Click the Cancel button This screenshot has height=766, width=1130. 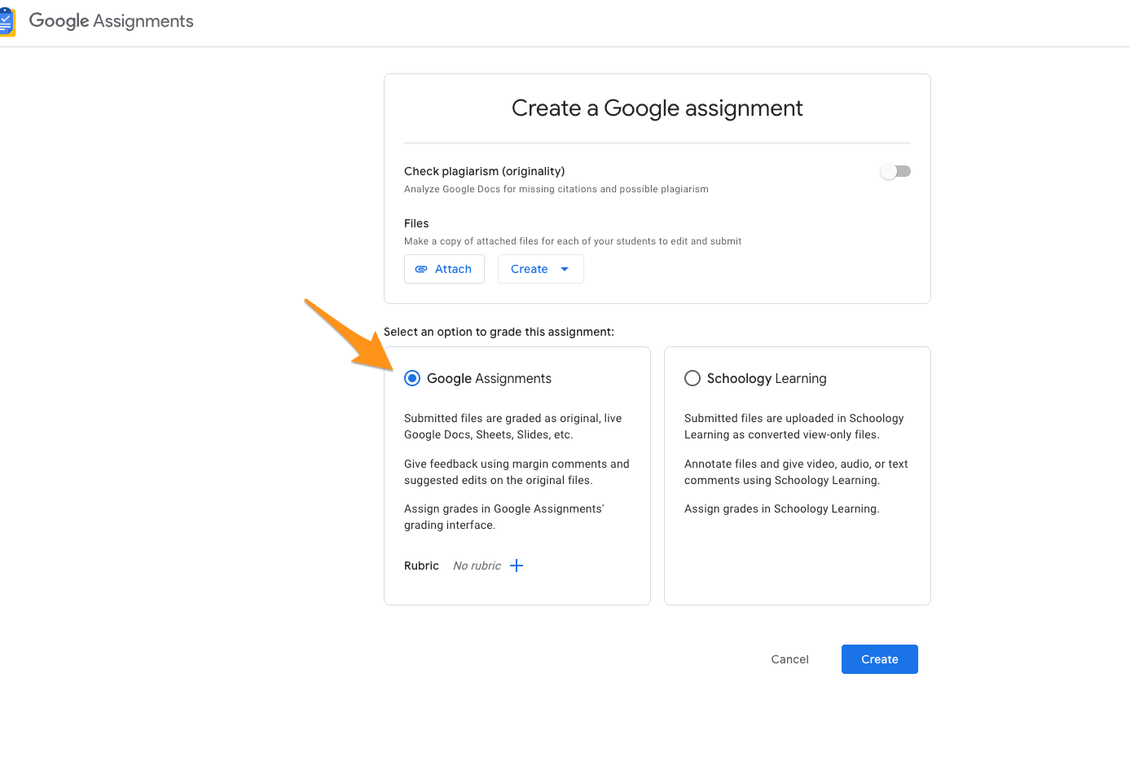coord(789,659)
